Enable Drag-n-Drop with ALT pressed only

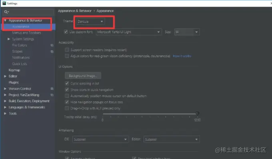point(67,108)
